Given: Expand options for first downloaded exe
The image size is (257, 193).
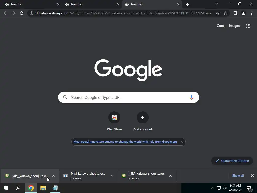Looking at the screenshot, I should point(53,176).
